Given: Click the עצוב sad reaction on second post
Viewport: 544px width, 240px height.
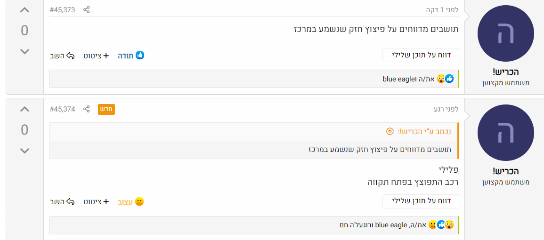Looking at the screenshot, I should (x=130, y=202).
